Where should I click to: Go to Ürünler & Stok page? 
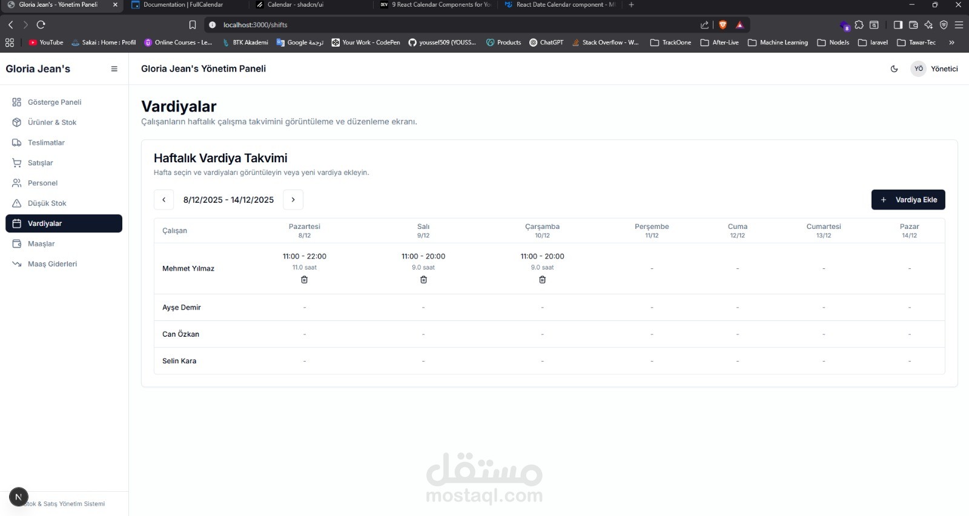tap(64, 122)
